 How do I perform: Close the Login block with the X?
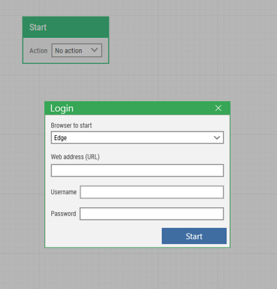click(x=218, y=108)
